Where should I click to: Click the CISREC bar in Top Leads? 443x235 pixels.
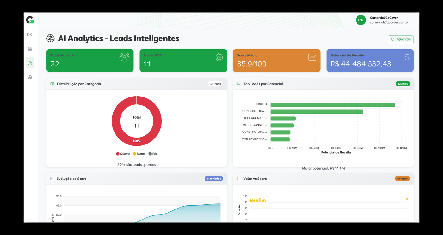[x=333, y=105]
